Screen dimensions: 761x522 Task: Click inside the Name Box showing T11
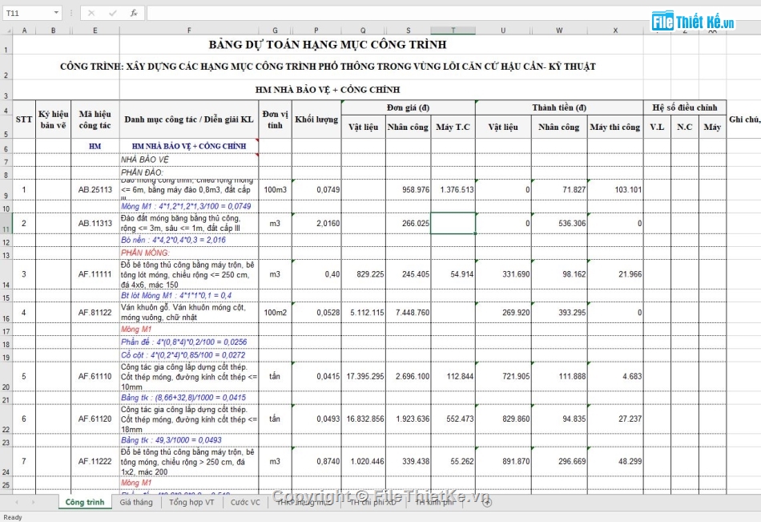click(27, 13)
